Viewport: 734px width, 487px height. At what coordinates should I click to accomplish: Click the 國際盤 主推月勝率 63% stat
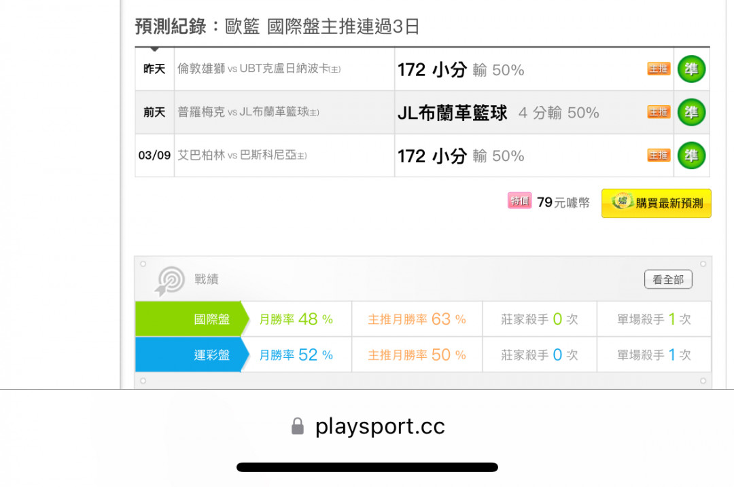tap(417, 319)
